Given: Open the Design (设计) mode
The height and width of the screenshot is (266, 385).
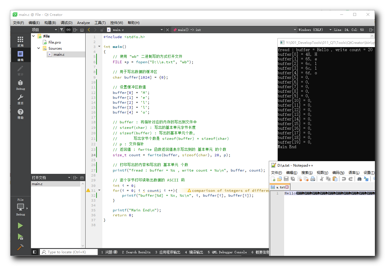Looking at the screenshot, I should click(x=20, y=70).
